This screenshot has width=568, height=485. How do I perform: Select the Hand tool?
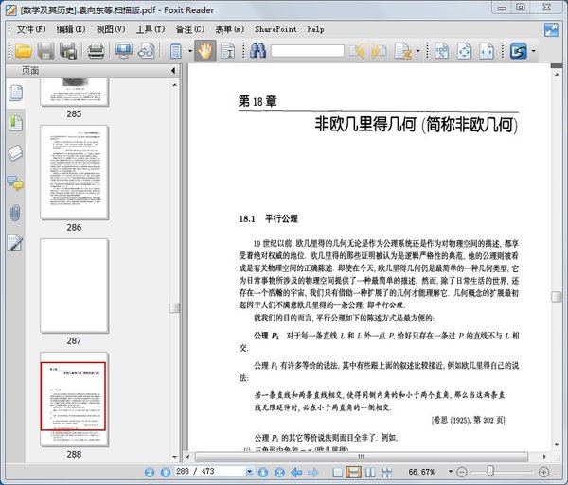click(x=205, y=51)
